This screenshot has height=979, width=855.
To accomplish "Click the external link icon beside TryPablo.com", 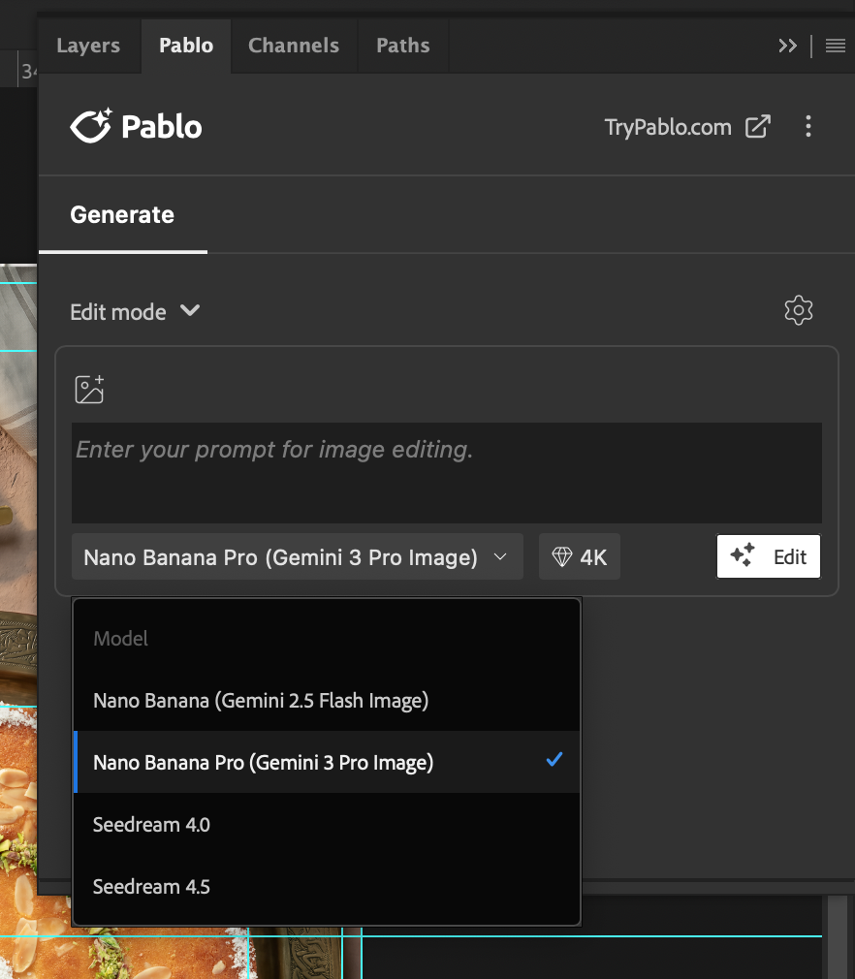I will (758, 126).
